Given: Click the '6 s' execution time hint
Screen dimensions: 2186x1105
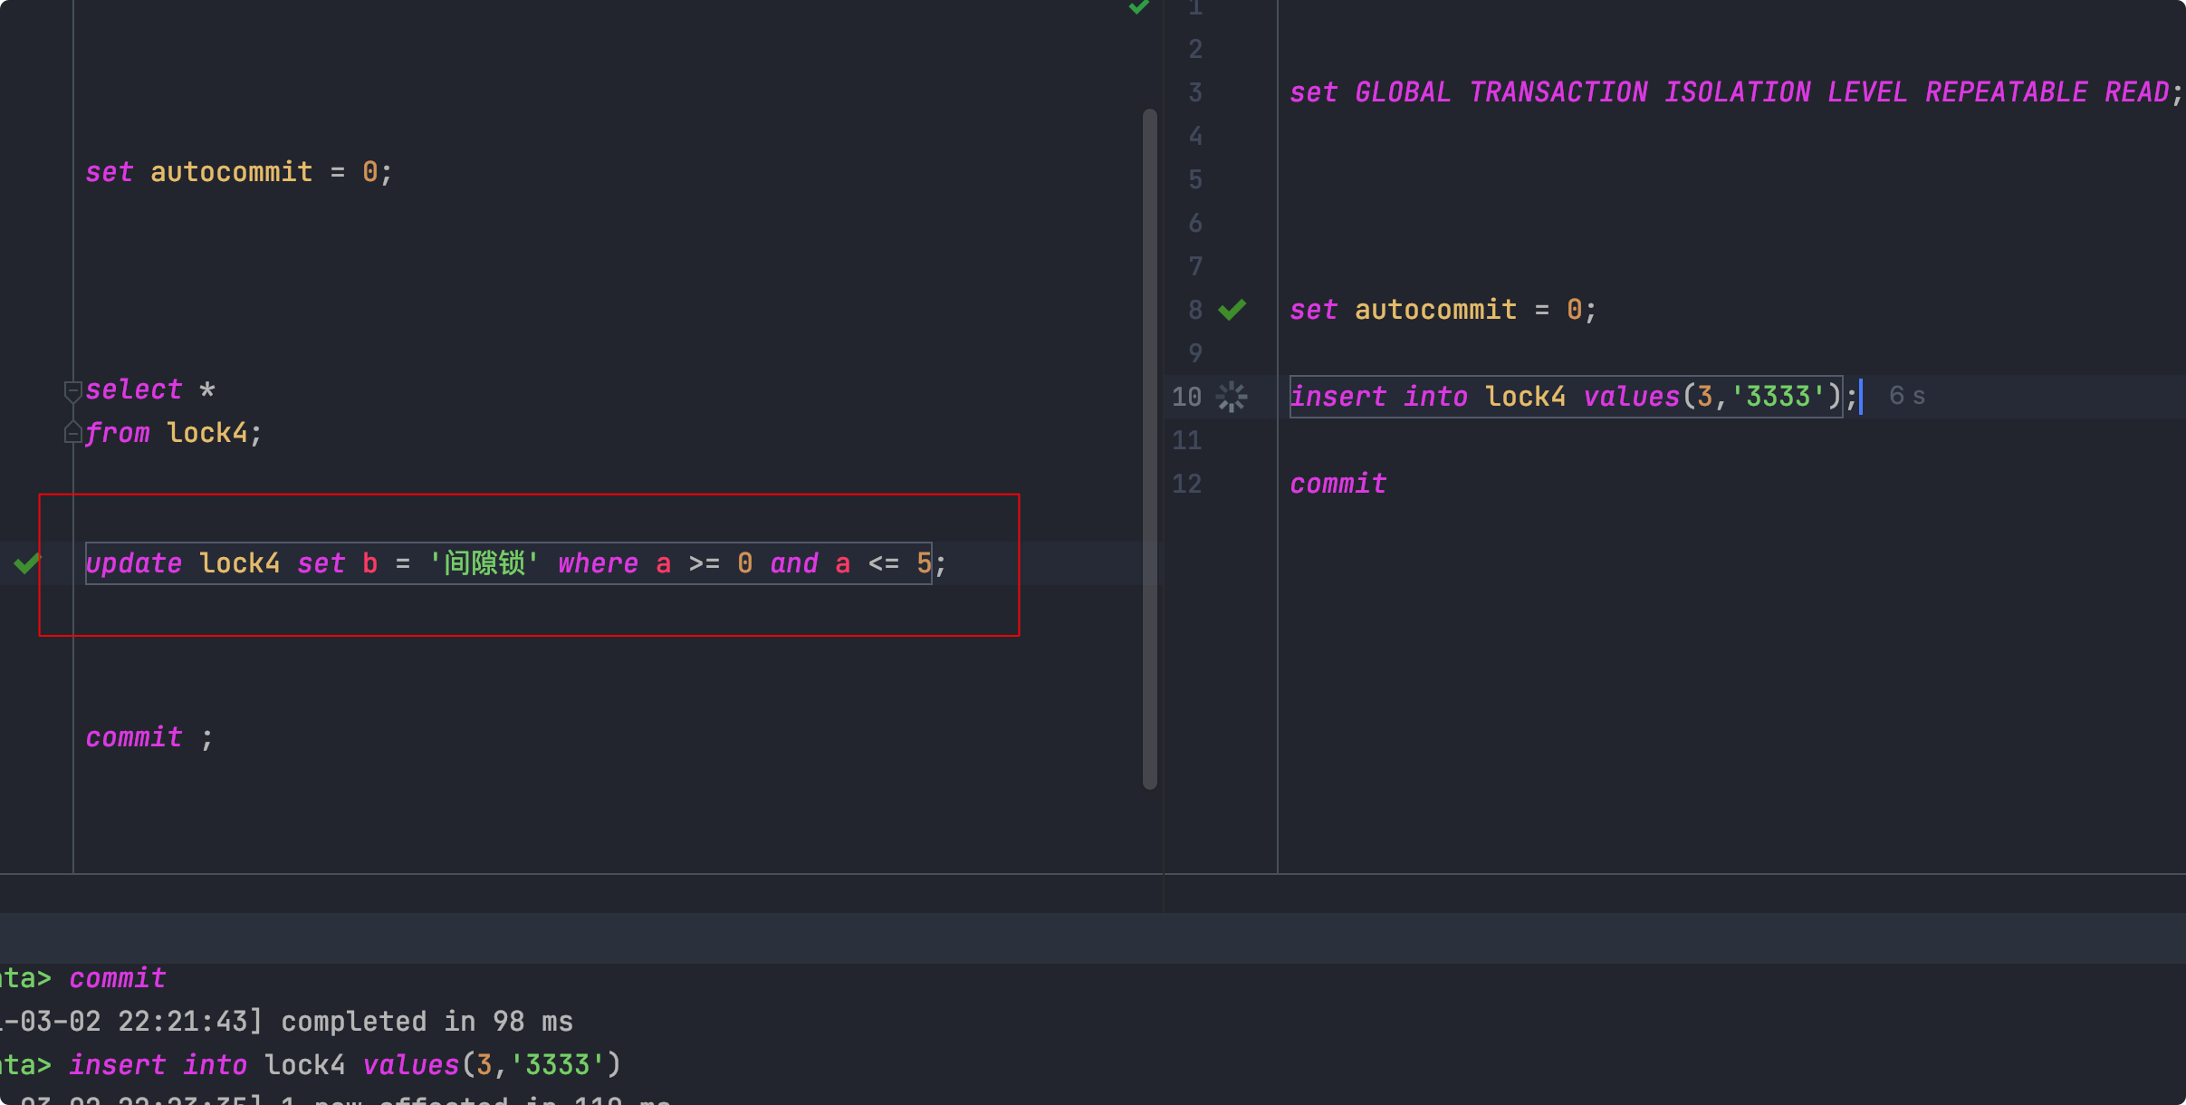Looking at the screenshot, I should point(1907,396).
